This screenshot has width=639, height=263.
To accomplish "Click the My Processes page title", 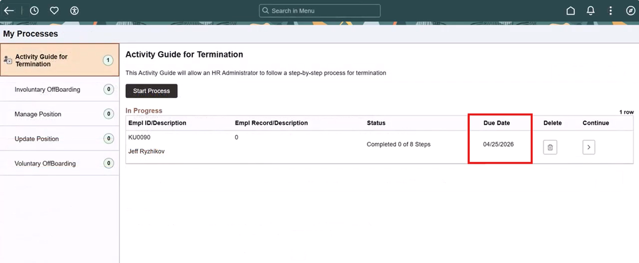I will 31,34.
